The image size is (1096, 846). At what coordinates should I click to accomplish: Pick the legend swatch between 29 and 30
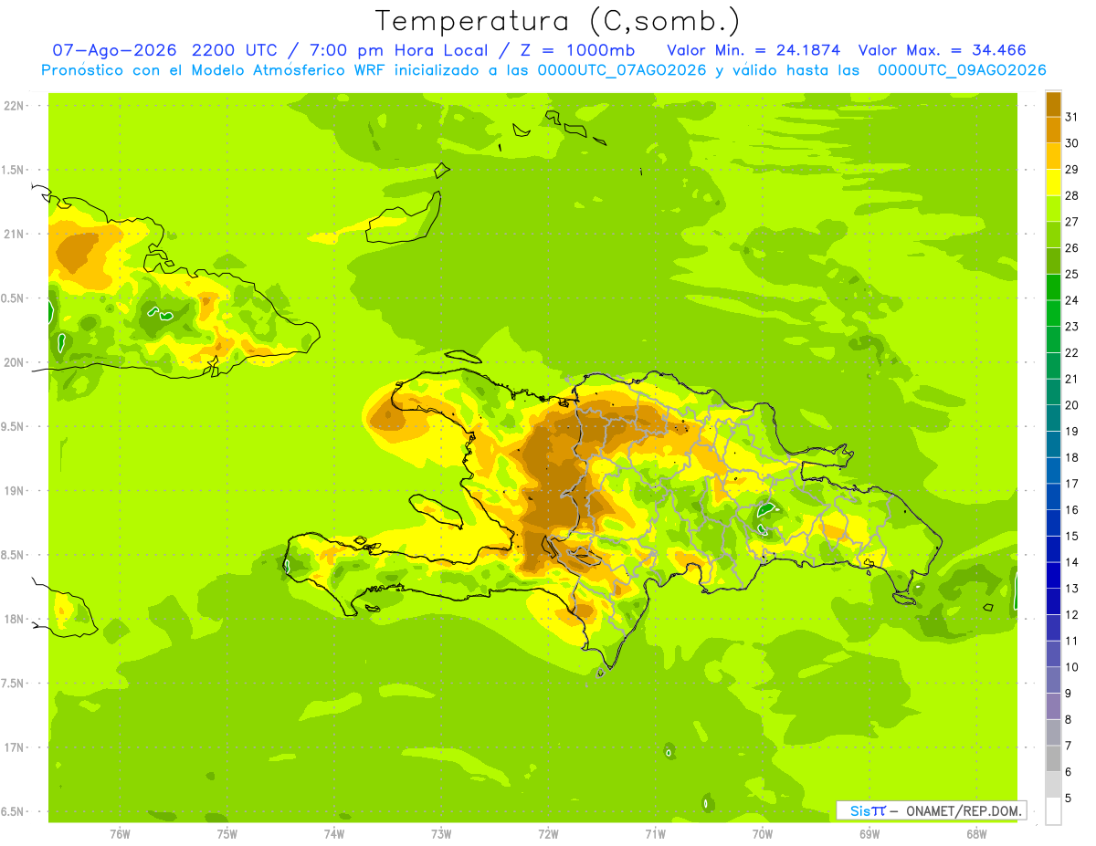tap(1053, 156)
